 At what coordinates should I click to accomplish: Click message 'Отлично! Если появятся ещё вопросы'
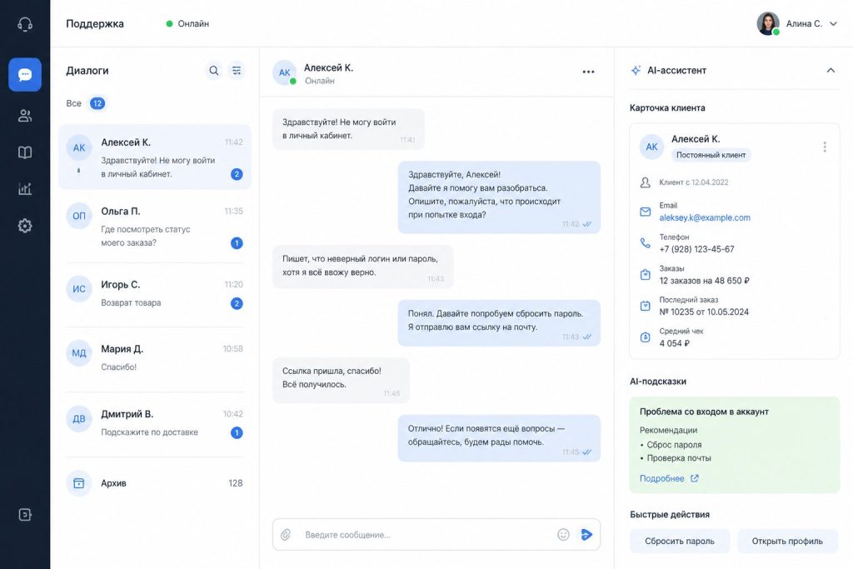tap(499, 438)
